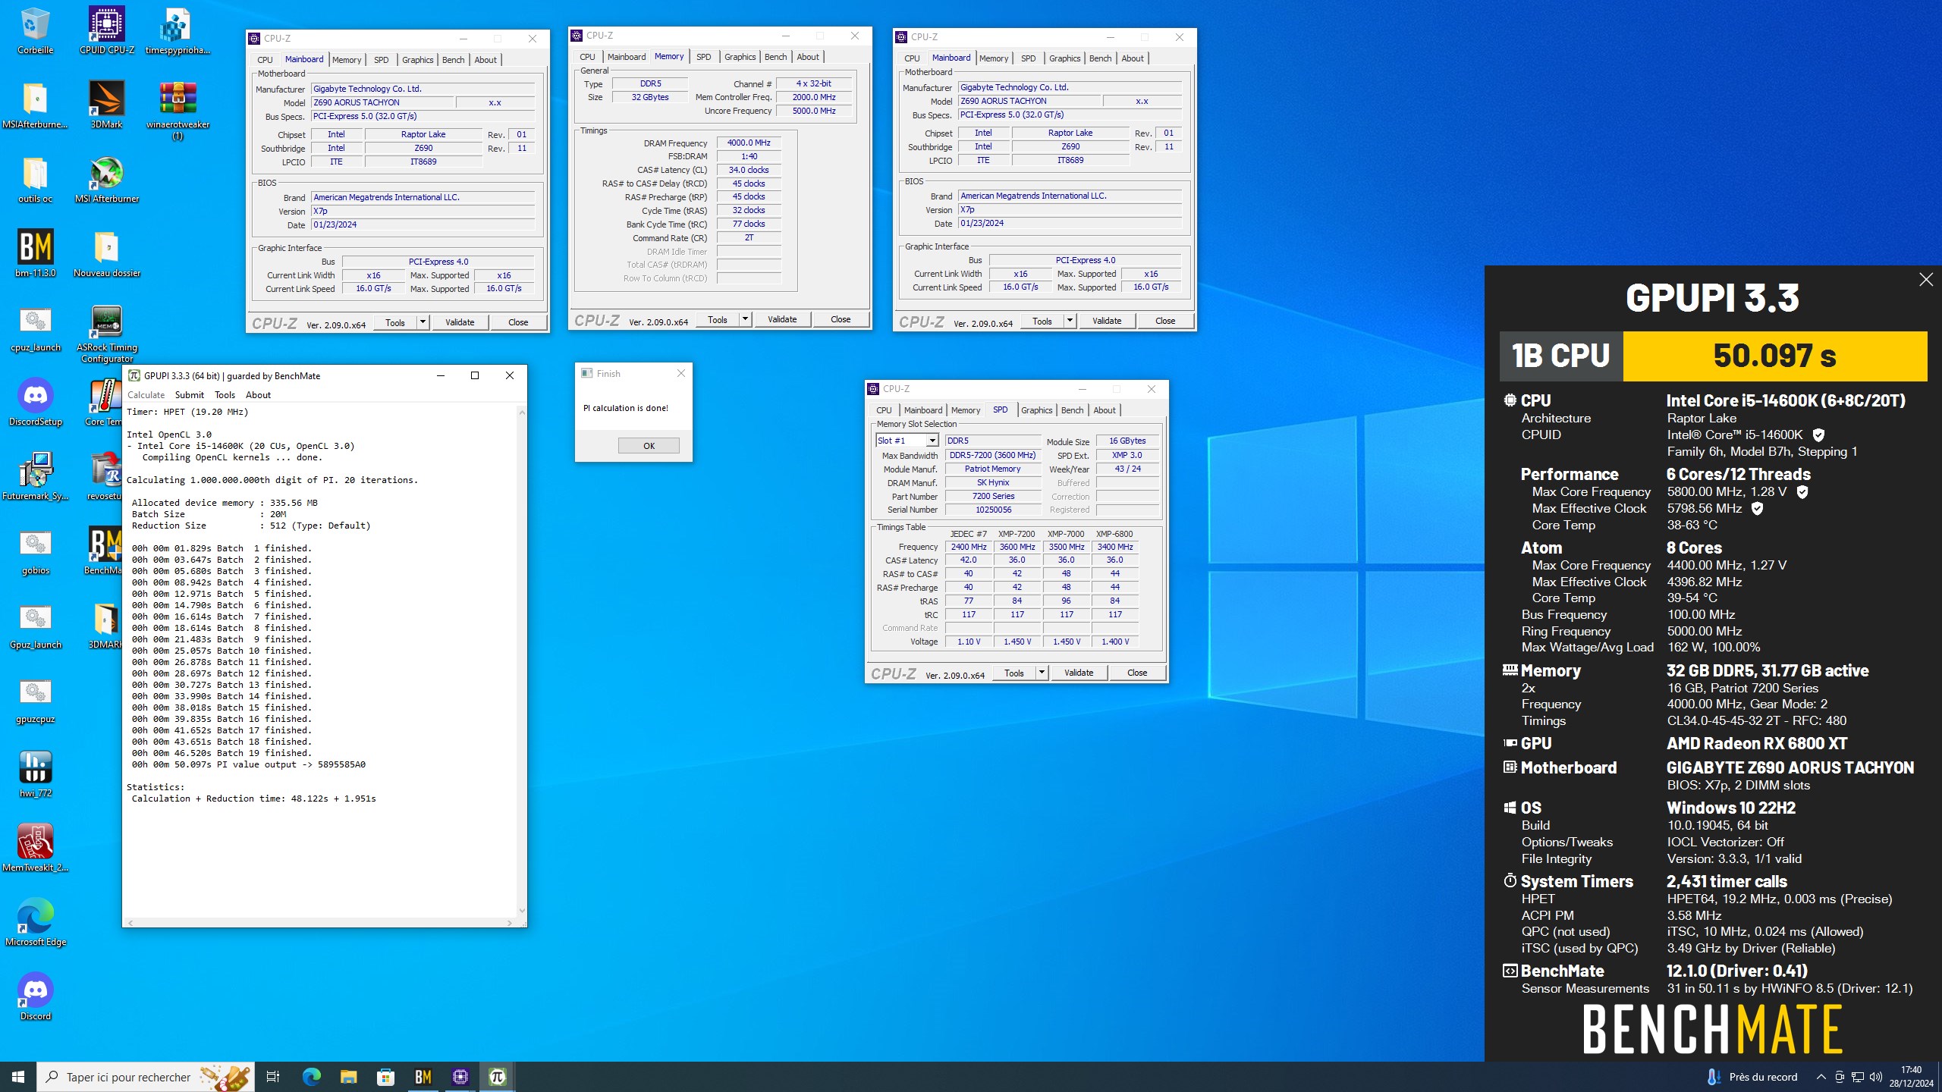Switch to the Graphics tab in the top-right CPU-Z window
Image resolution: width=1942 pixels, height=1092 pixels.
click(x=1064, y=58)
